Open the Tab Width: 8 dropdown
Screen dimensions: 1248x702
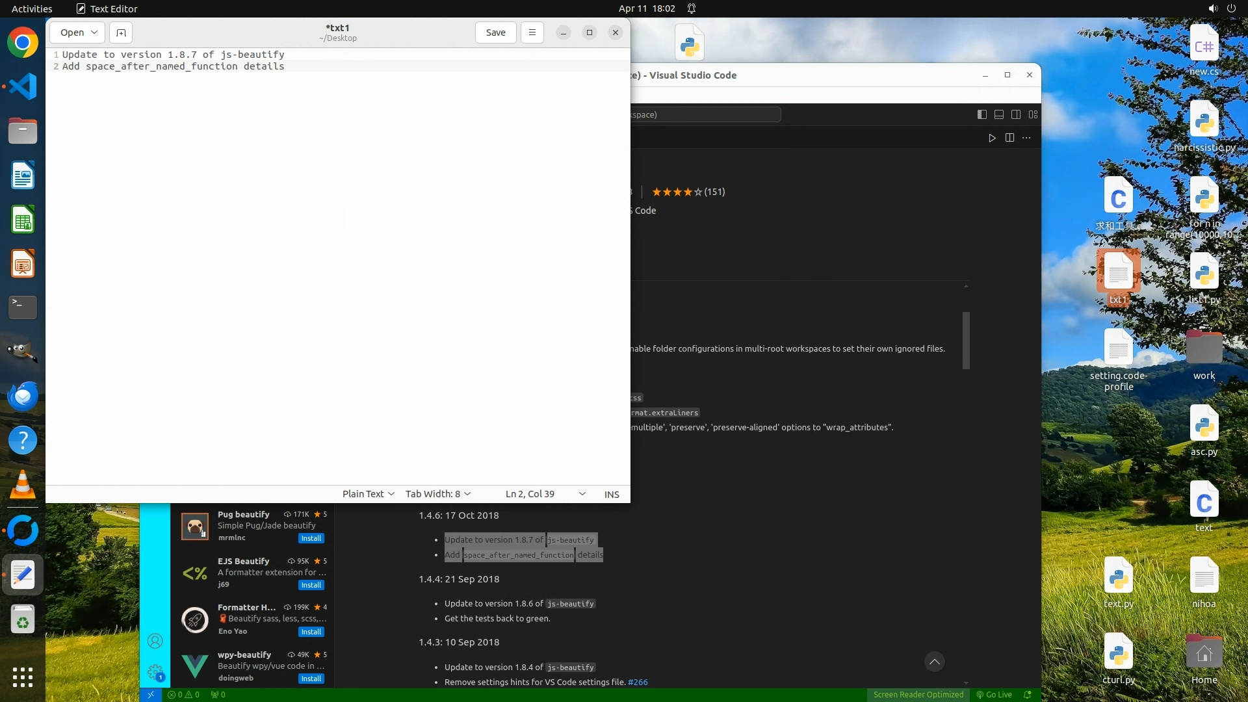[437, 494]
